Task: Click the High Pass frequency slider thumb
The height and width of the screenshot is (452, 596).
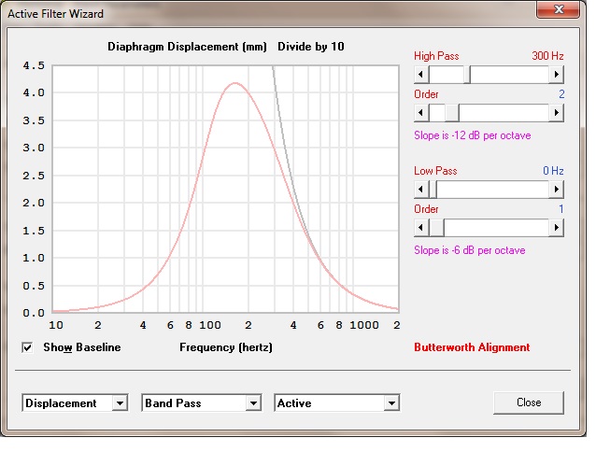Action: pos(467,74)
